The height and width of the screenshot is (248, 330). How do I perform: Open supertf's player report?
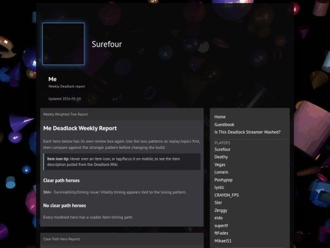tap(221, 225)
